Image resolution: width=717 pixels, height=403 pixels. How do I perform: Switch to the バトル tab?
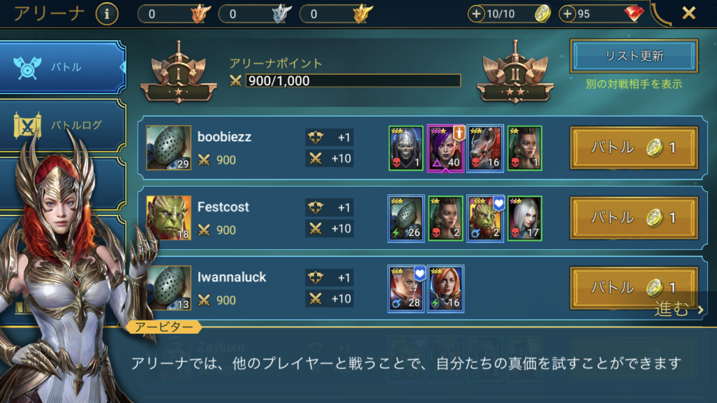pos(62,67)
